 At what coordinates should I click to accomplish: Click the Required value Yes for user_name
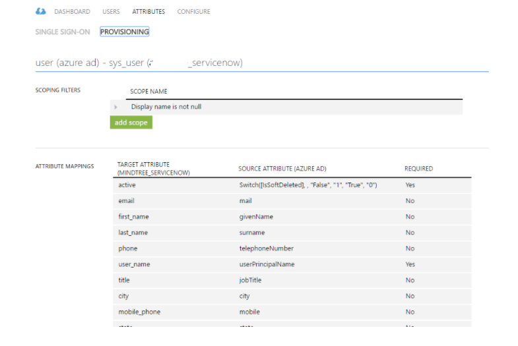pyautogui.click(x=410, y=264)
